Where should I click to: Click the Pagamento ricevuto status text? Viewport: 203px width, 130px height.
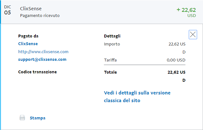40,16
